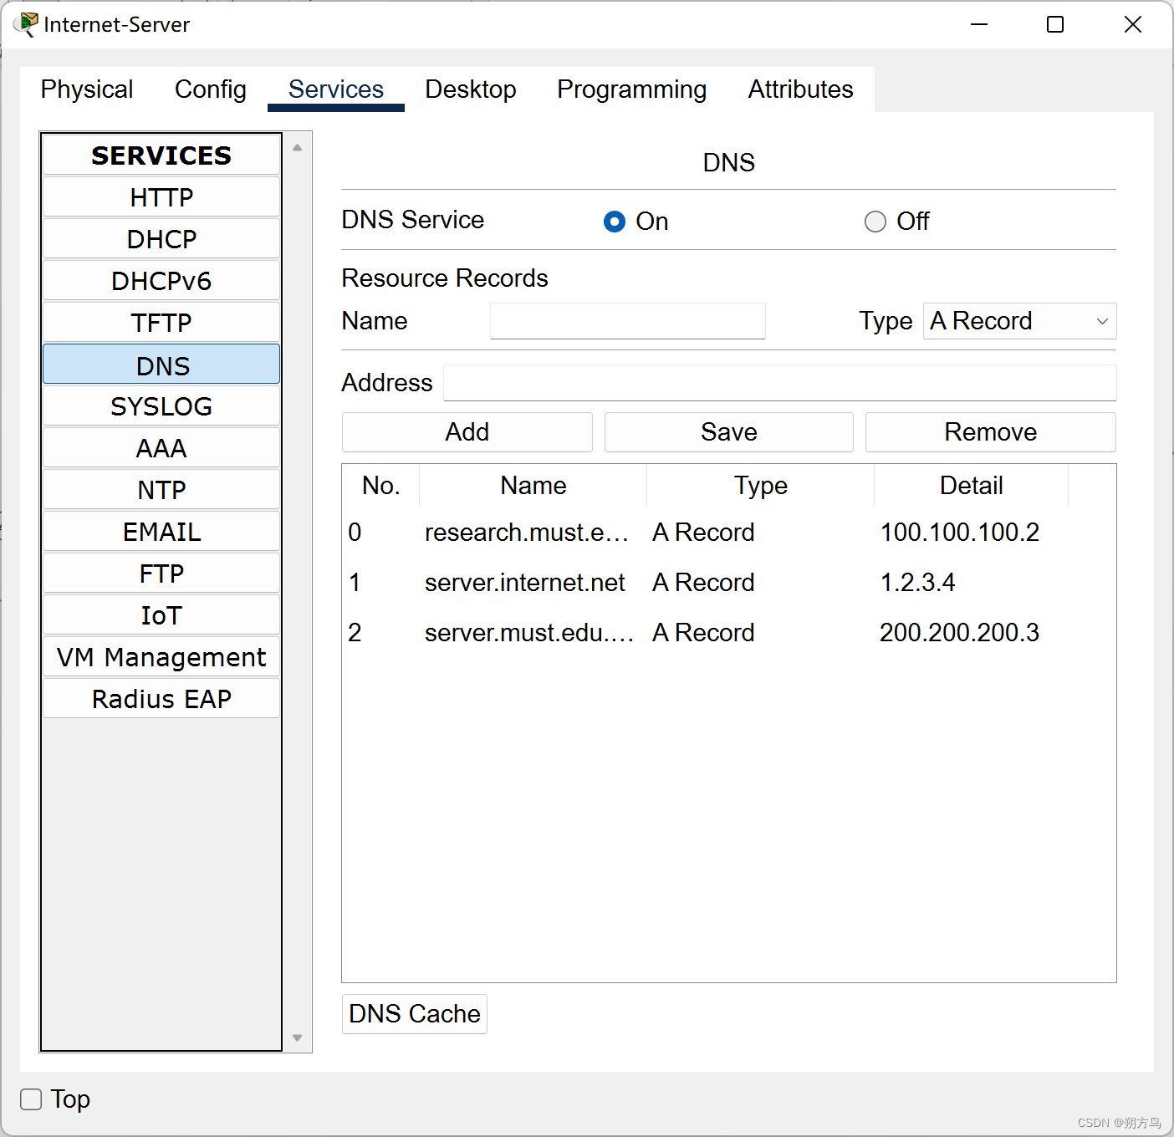
Task: Select the Services tab
Action: (336, 89)
